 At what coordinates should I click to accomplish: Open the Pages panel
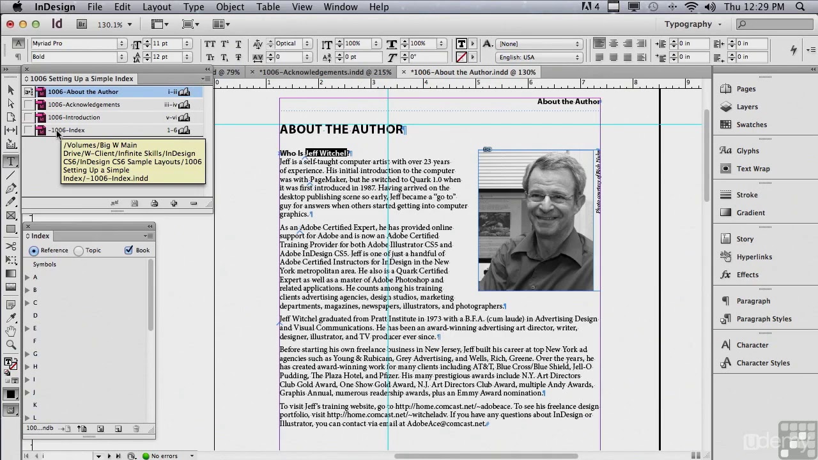pos(746,89)
